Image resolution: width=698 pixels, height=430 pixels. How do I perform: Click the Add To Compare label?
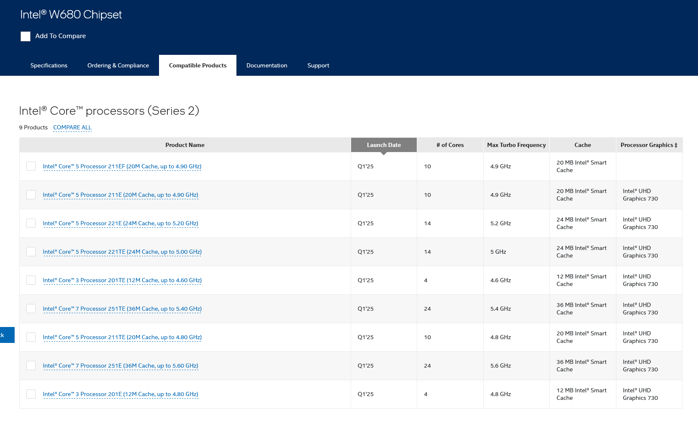[60, 36]
